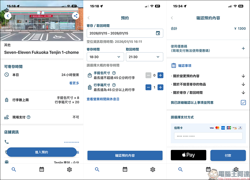Select the search icon in the bottom navigation

[x=14, y=169]
